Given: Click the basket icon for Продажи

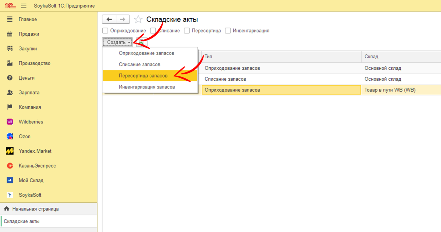Looking at the screenshot, I should (x=10, y=34).
